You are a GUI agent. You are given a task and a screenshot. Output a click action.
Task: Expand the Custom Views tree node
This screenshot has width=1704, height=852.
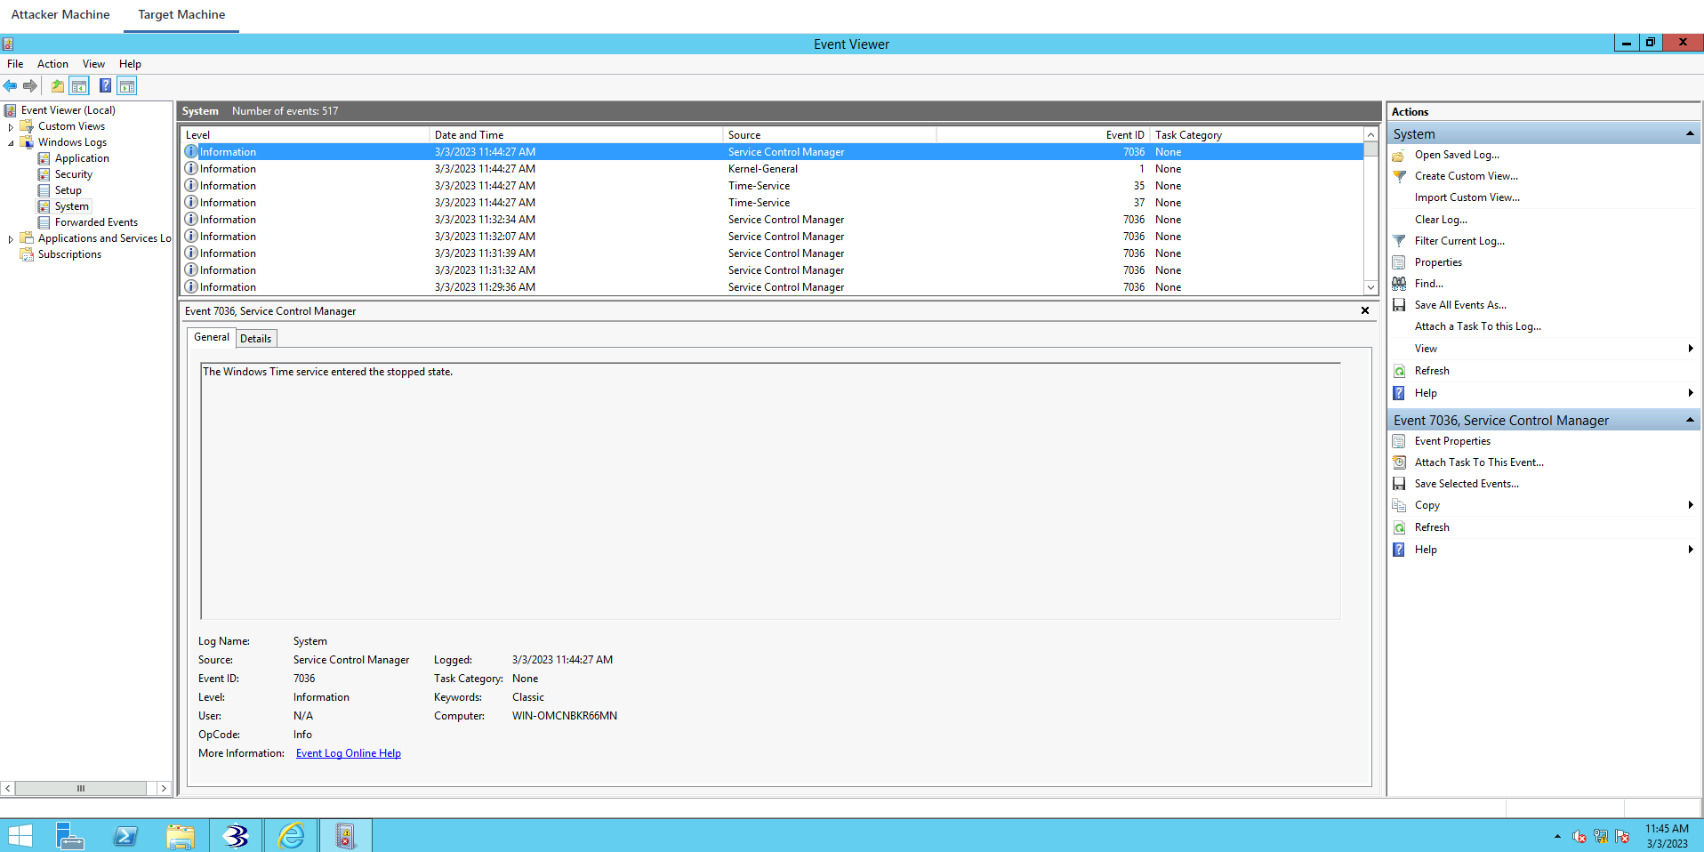11,127
